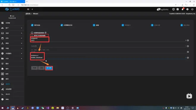Expand the Network sidebar submenu arrow
The width and height of the screenshot is (196, 110).
[21, 43]
